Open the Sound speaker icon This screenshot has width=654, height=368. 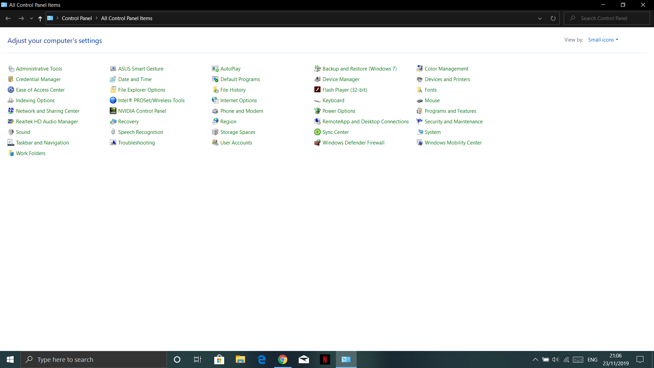pos(11,132)
